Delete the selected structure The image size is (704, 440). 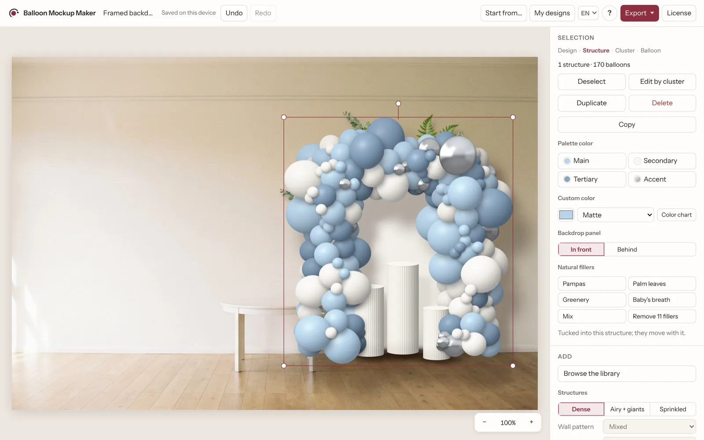pos(662,103)
